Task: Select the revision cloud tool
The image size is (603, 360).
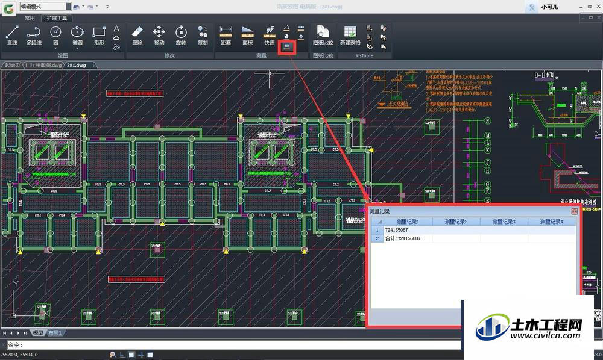Action: pos(116,37)
